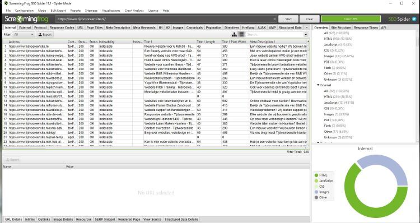Sort by the Title 1 Length column header

point(209,42)
